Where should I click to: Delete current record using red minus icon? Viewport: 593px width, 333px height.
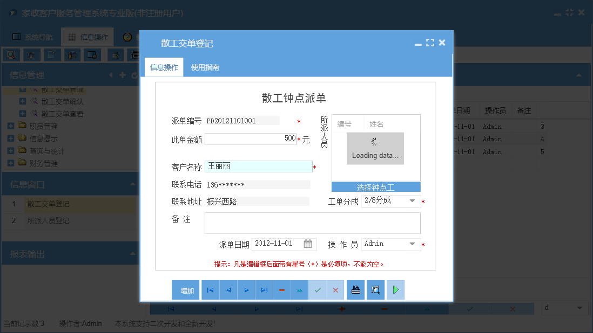point(281,290)
